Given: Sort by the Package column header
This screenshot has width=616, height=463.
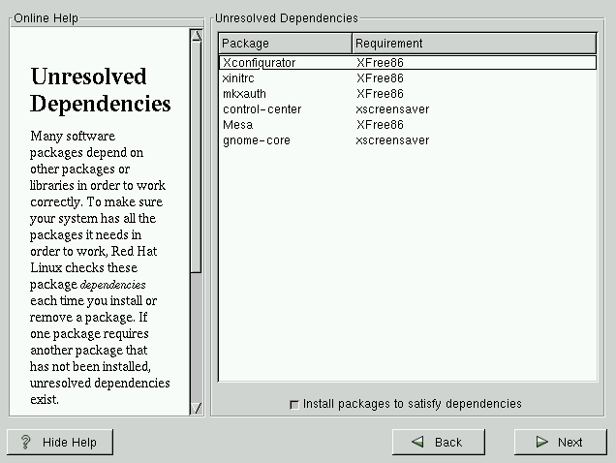Looking at the screenshot, I should click(285, 44).
